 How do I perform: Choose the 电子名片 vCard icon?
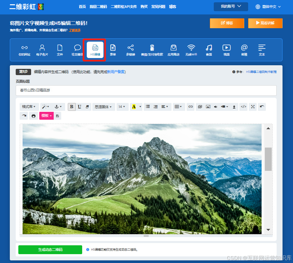(x=42, y=50)
